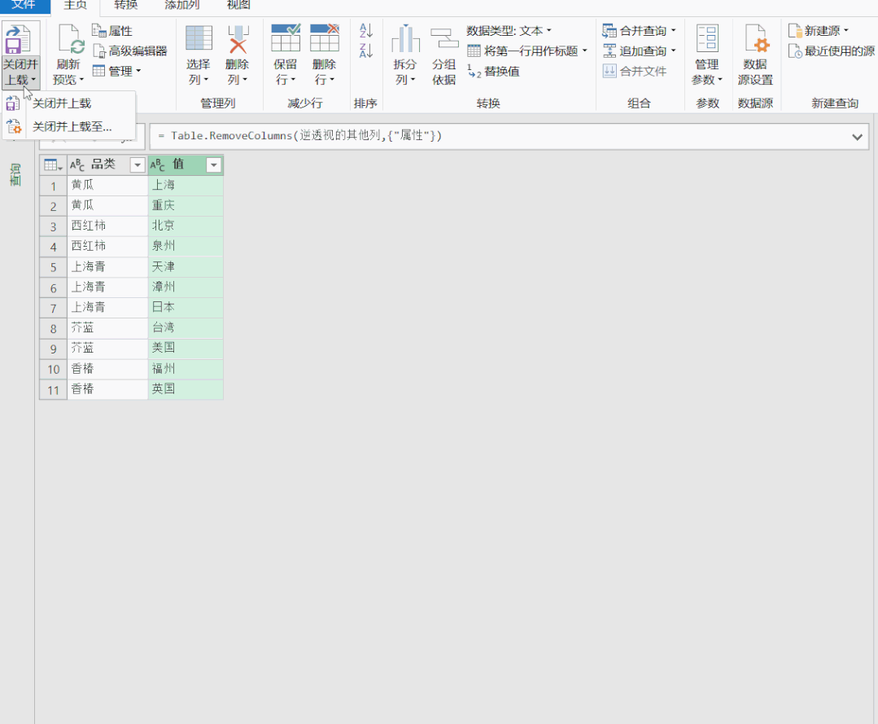Open the 关闭并上载 dropdown arrow
The height and width of the screenshot is (724, 878).
click(33, 80)
